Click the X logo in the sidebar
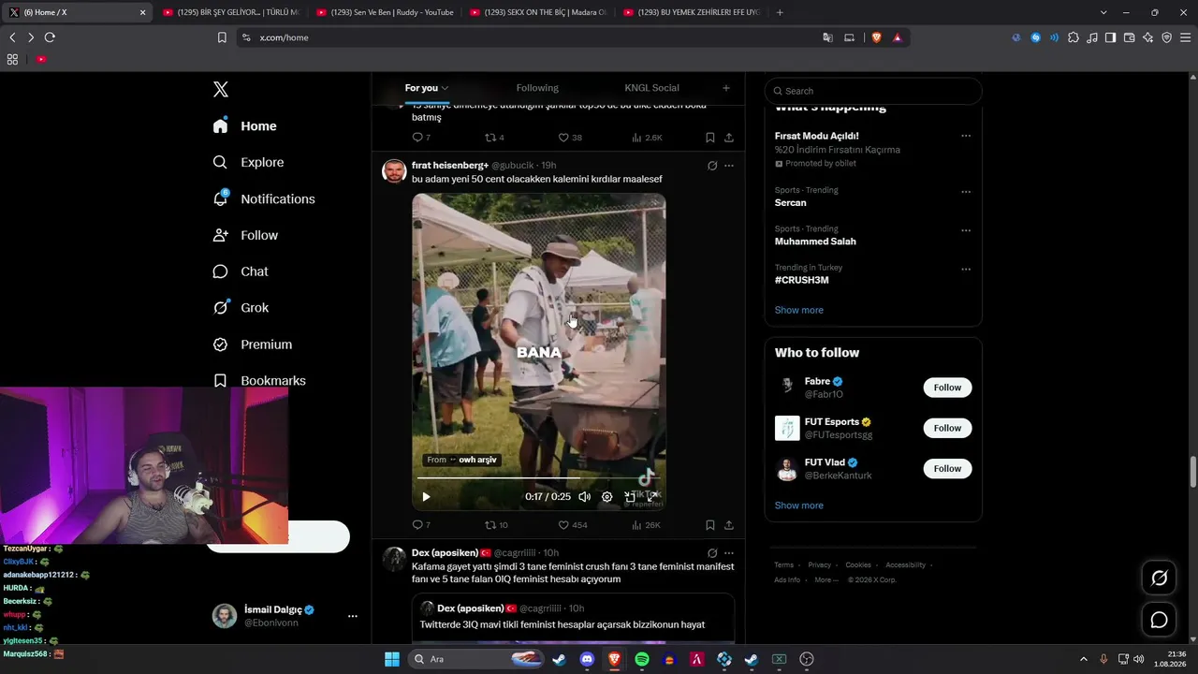1198x674 pixels. pyautogui.click(x=221, y=90)
